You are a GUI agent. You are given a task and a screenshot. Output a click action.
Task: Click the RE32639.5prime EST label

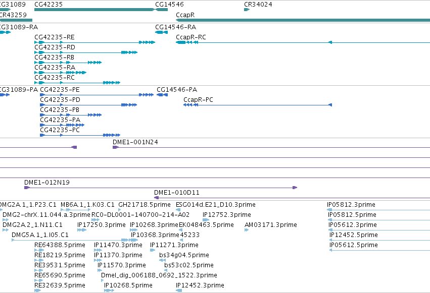pyautogui.click(x=60, y=285)
